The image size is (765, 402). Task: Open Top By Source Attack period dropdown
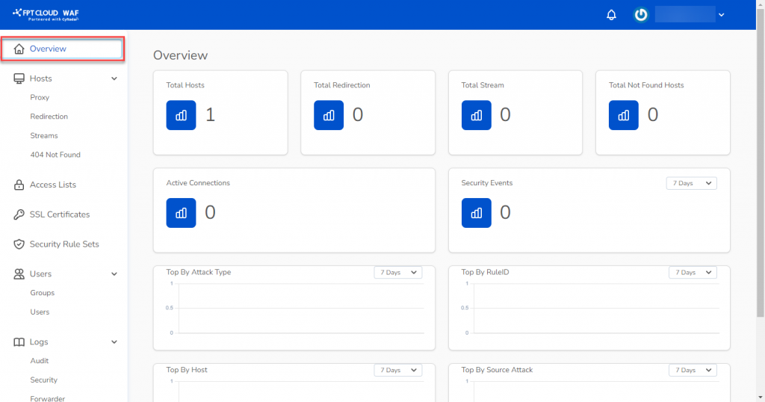(x=691, y=370)
